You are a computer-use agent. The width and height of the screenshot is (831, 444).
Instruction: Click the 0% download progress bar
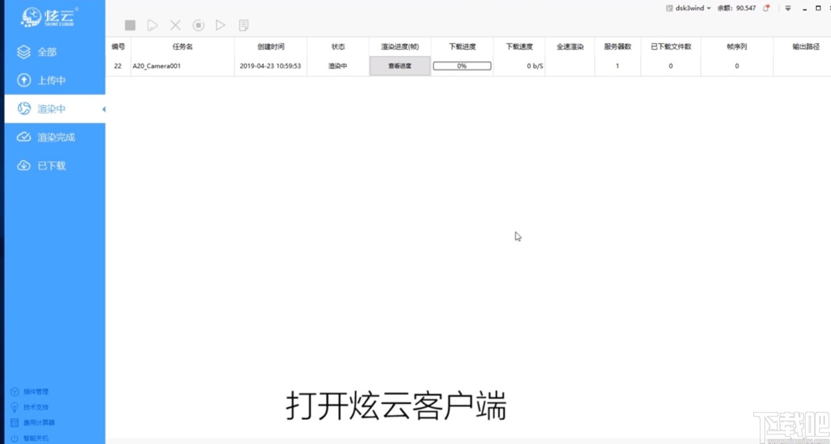[x=461, y=65]
